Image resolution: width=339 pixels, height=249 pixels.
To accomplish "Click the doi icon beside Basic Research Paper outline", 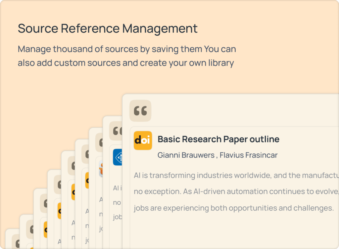I will 143,141.
